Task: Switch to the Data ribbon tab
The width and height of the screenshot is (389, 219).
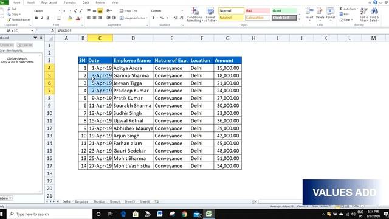Action: [x=86, y=2]
